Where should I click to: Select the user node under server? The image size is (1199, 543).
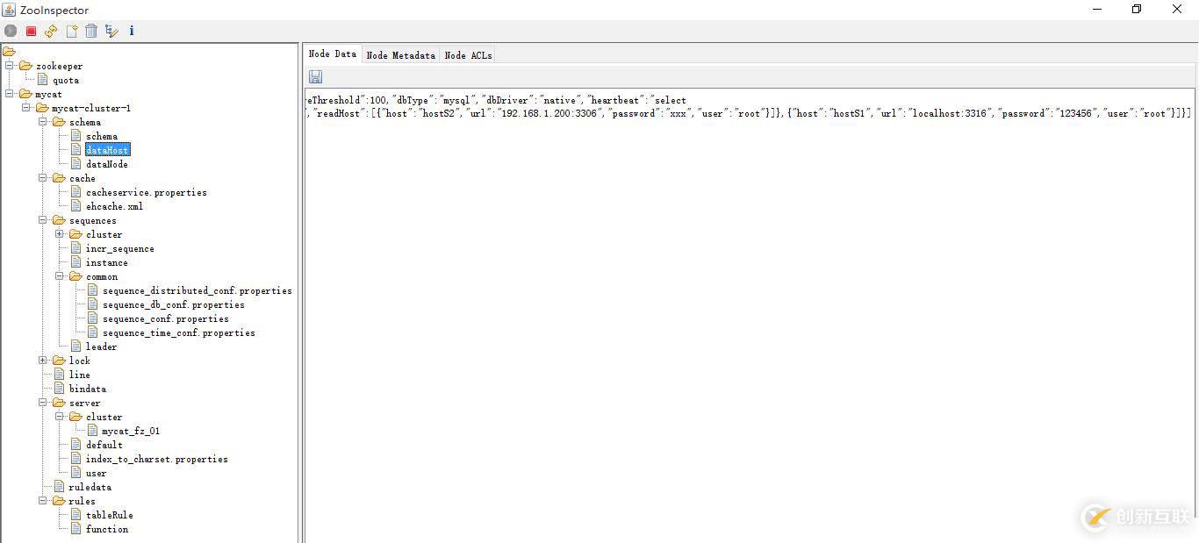(97, 473)
